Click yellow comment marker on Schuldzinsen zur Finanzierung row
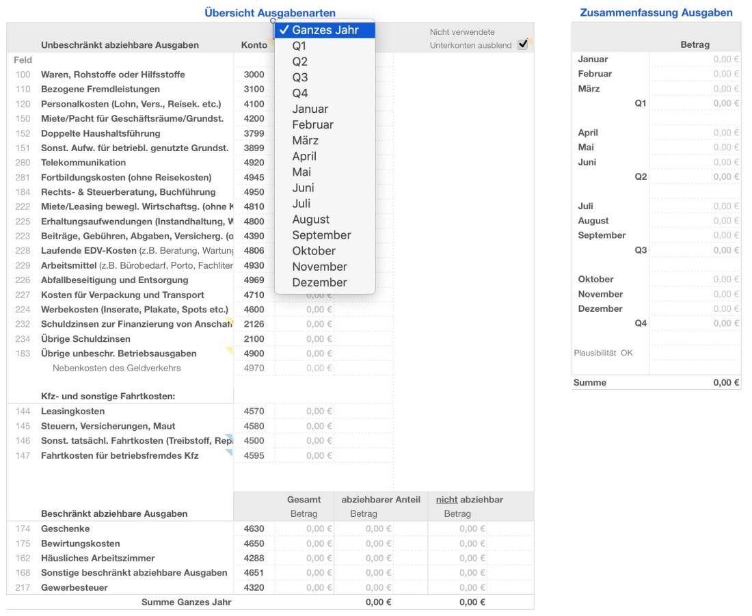The height and width of the screenshot is (616, 752). (230, 320)
